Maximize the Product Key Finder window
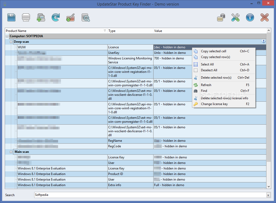This screenshot has width=276, height=203. coord(259,3)
